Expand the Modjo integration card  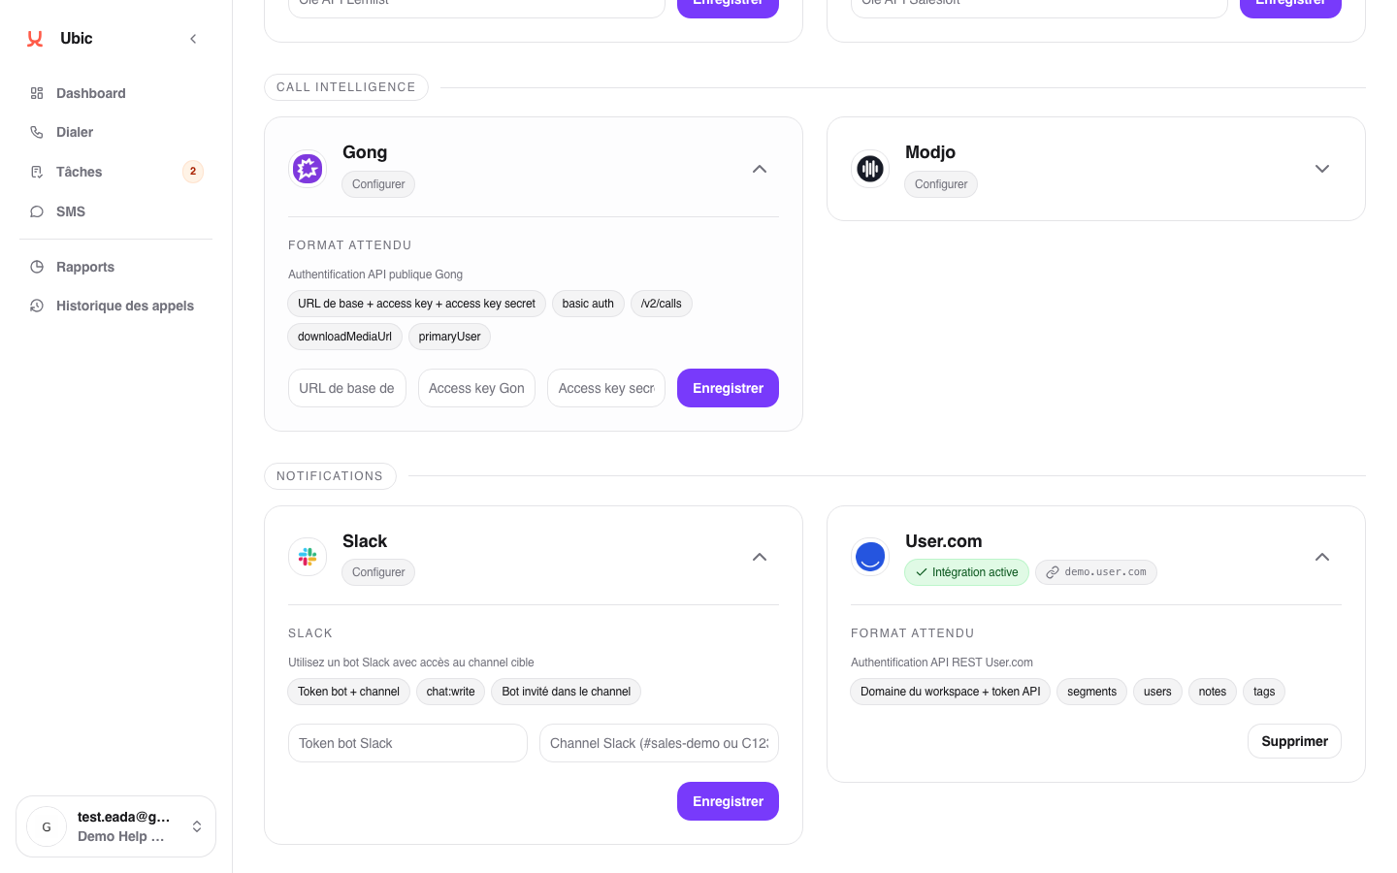[x=1322, y=169]
